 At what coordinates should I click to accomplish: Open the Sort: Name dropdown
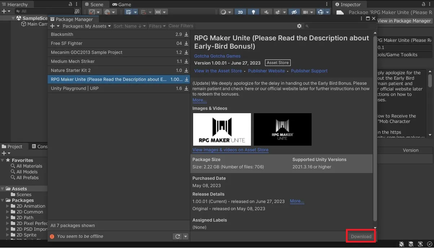tap(130, 26)
